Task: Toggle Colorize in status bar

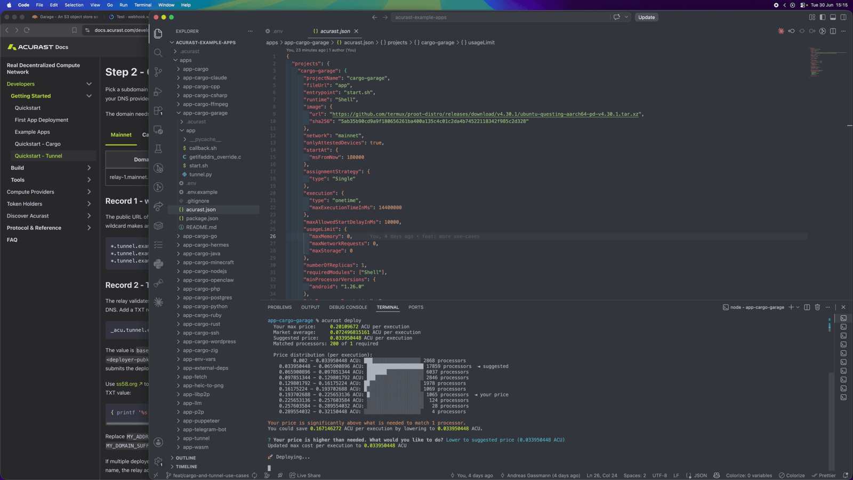Action: 792,475
